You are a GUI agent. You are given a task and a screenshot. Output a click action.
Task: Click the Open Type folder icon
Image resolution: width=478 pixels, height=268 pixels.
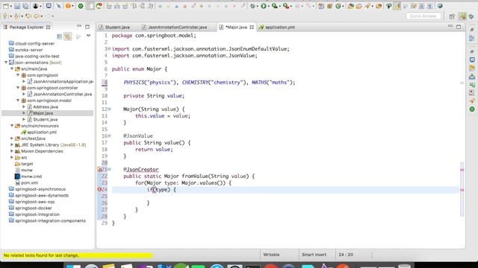point(350,6)
